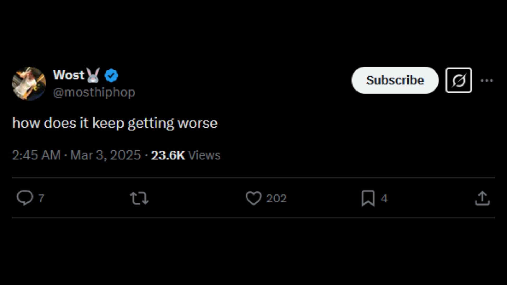
Task: Bookmark the tweet with the bookmark icon
Action: 368,198
